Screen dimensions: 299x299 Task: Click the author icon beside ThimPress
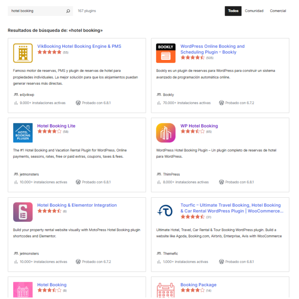pyautogui.click(x=159, y=174)
